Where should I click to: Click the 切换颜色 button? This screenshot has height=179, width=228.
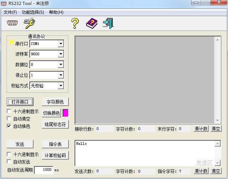coord(51,113)
